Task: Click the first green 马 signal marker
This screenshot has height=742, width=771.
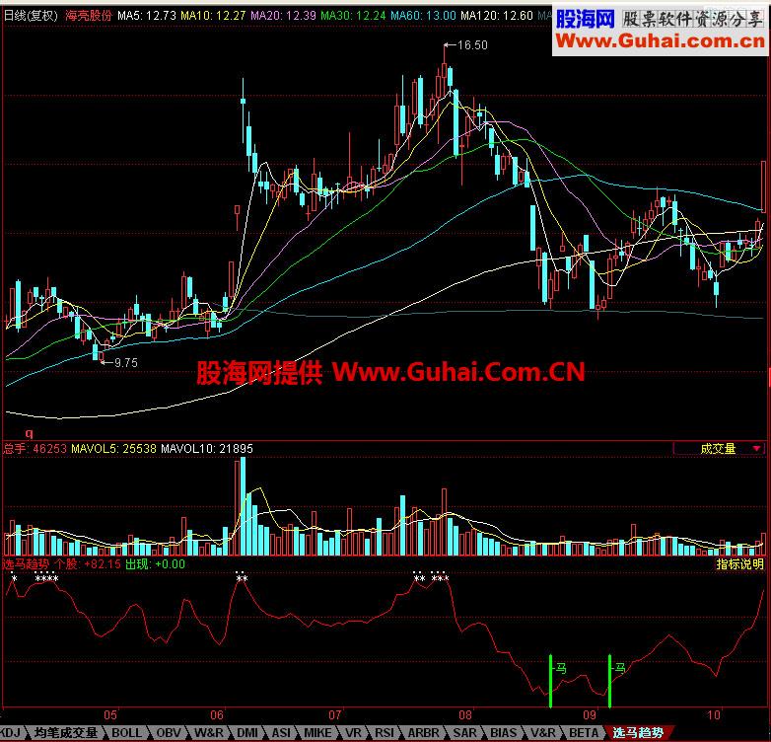Action: [561, 668]
